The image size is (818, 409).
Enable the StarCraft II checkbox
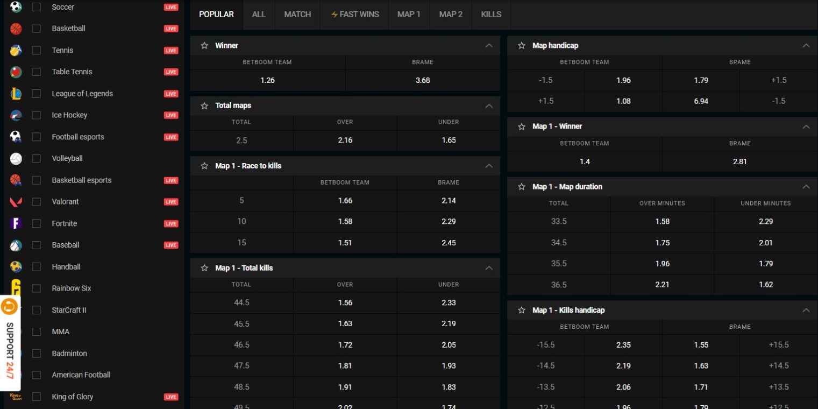37,310
